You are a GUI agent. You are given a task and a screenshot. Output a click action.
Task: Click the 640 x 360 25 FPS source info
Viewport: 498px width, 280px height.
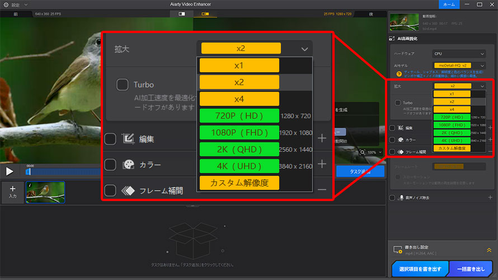click(48, 14)
